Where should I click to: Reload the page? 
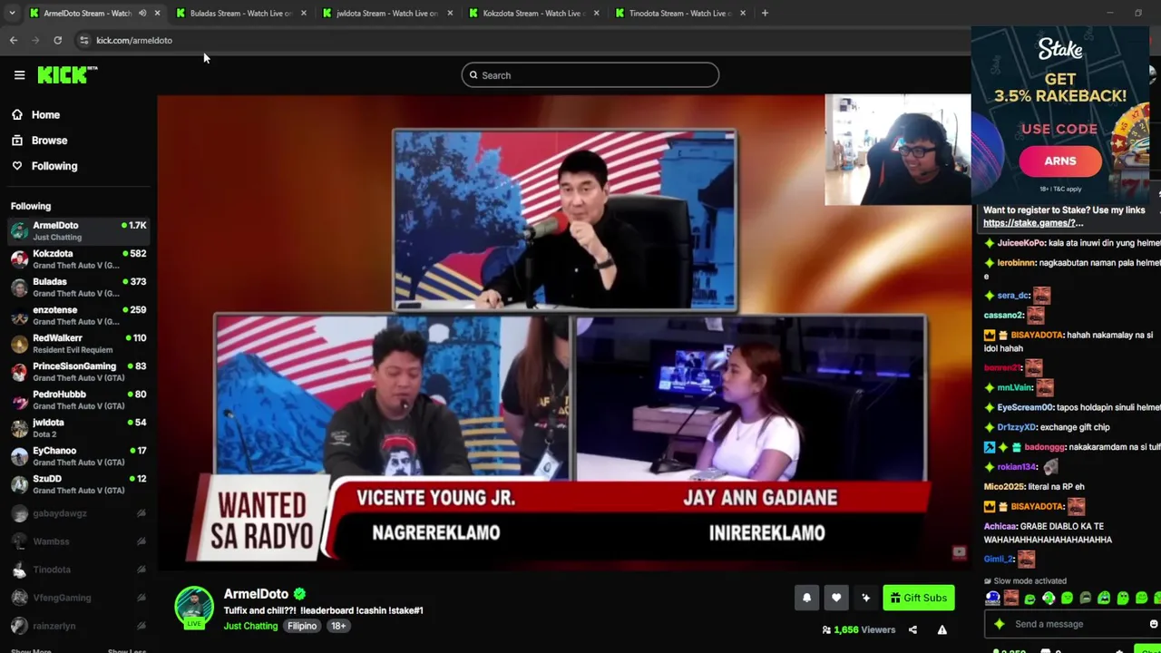tap(57, 40)
